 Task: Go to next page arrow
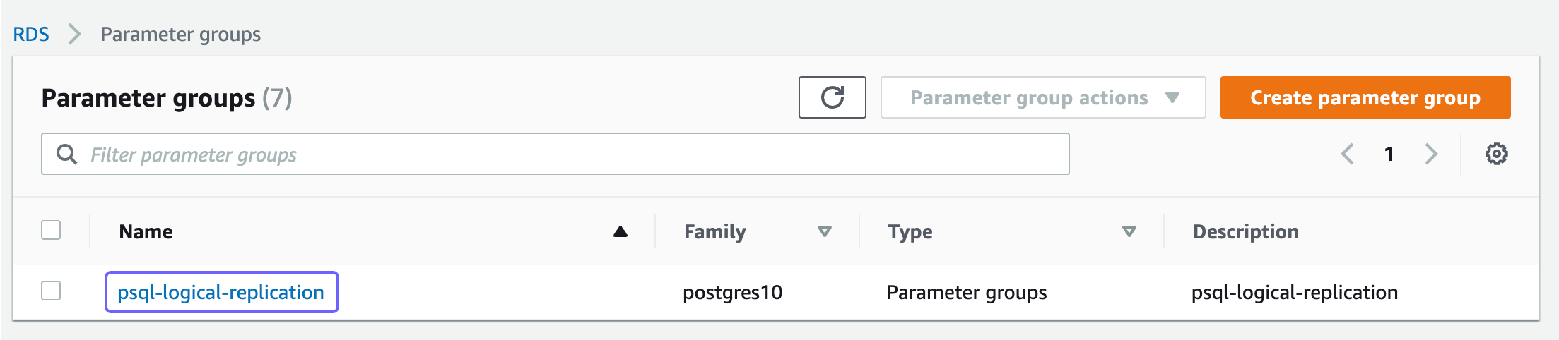pyautogui.click(x=1431, y=154)
